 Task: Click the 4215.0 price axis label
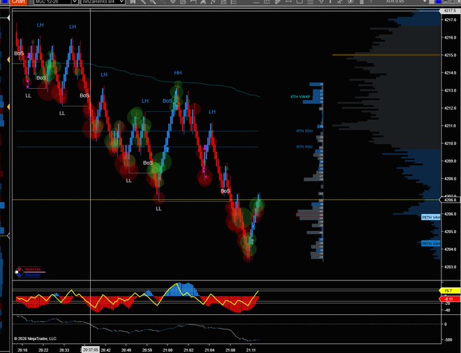(450, 55)
